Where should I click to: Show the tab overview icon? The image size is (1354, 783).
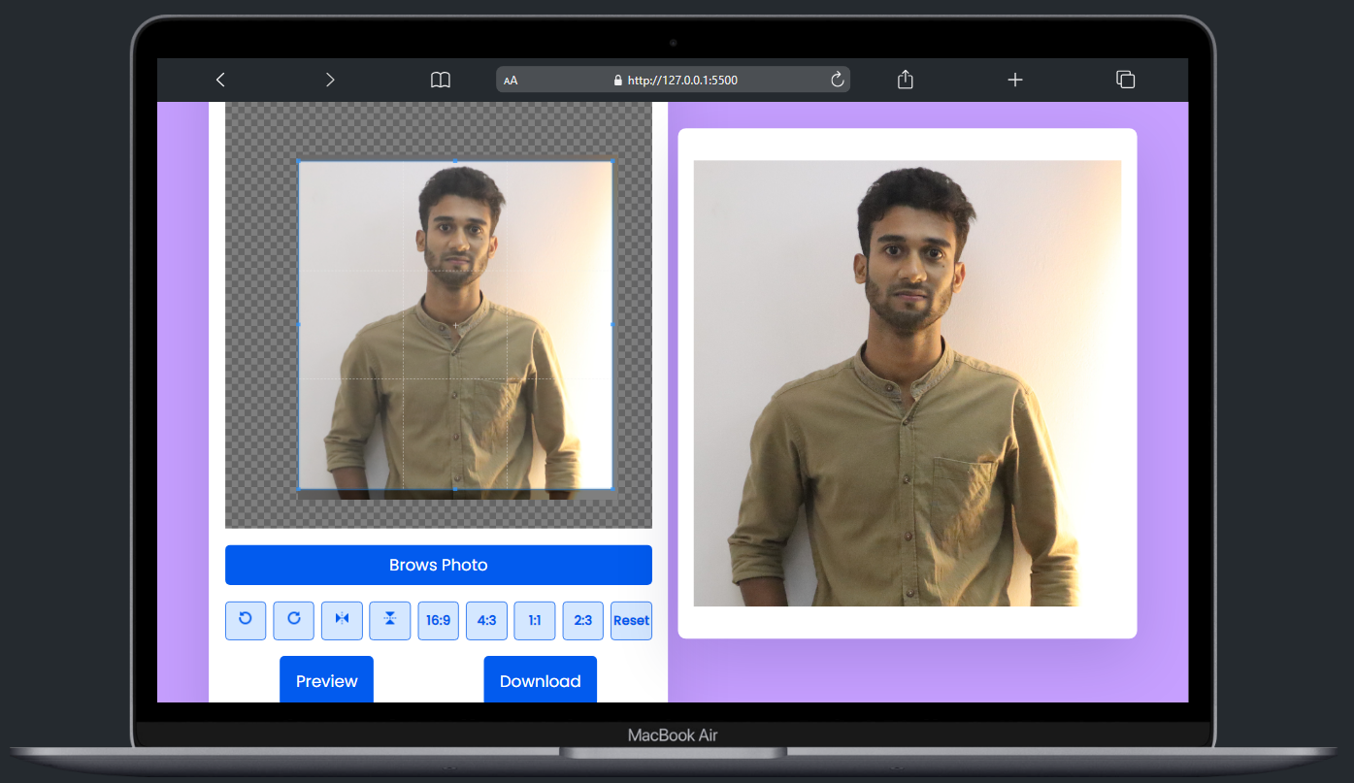point(1126,80)
